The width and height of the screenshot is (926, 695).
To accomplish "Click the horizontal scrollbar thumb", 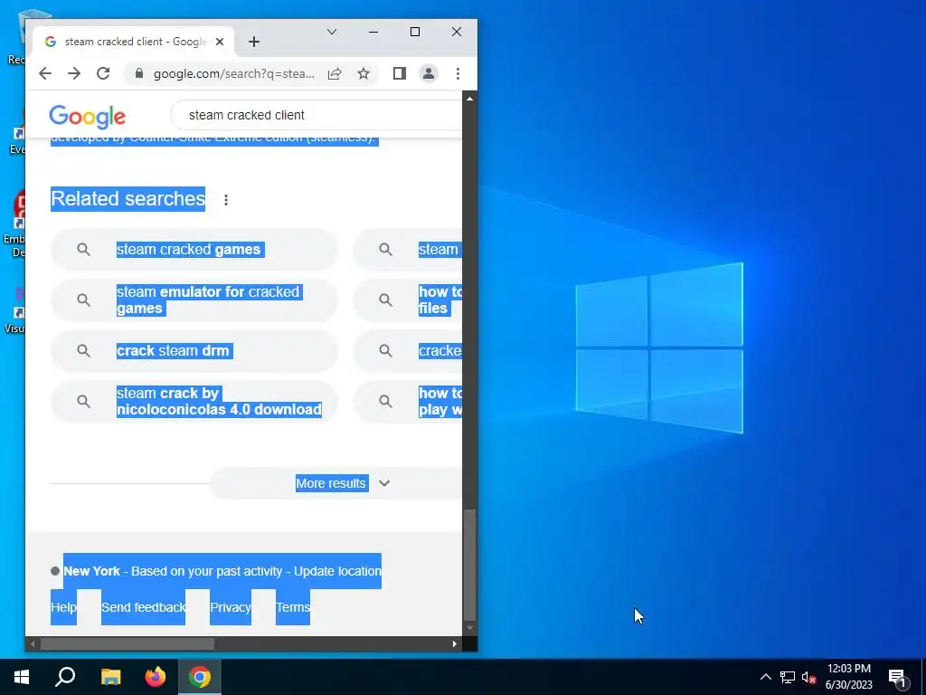I will 127,643.
